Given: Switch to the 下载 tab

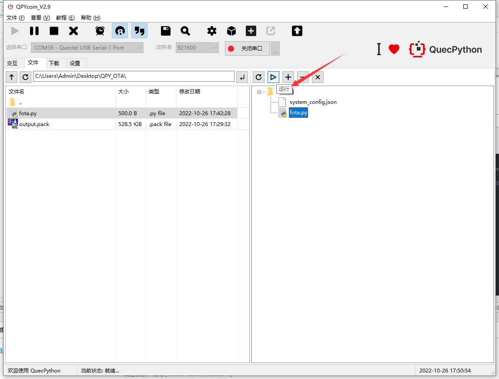Looking at the screenshot, I should coord(54,63).
